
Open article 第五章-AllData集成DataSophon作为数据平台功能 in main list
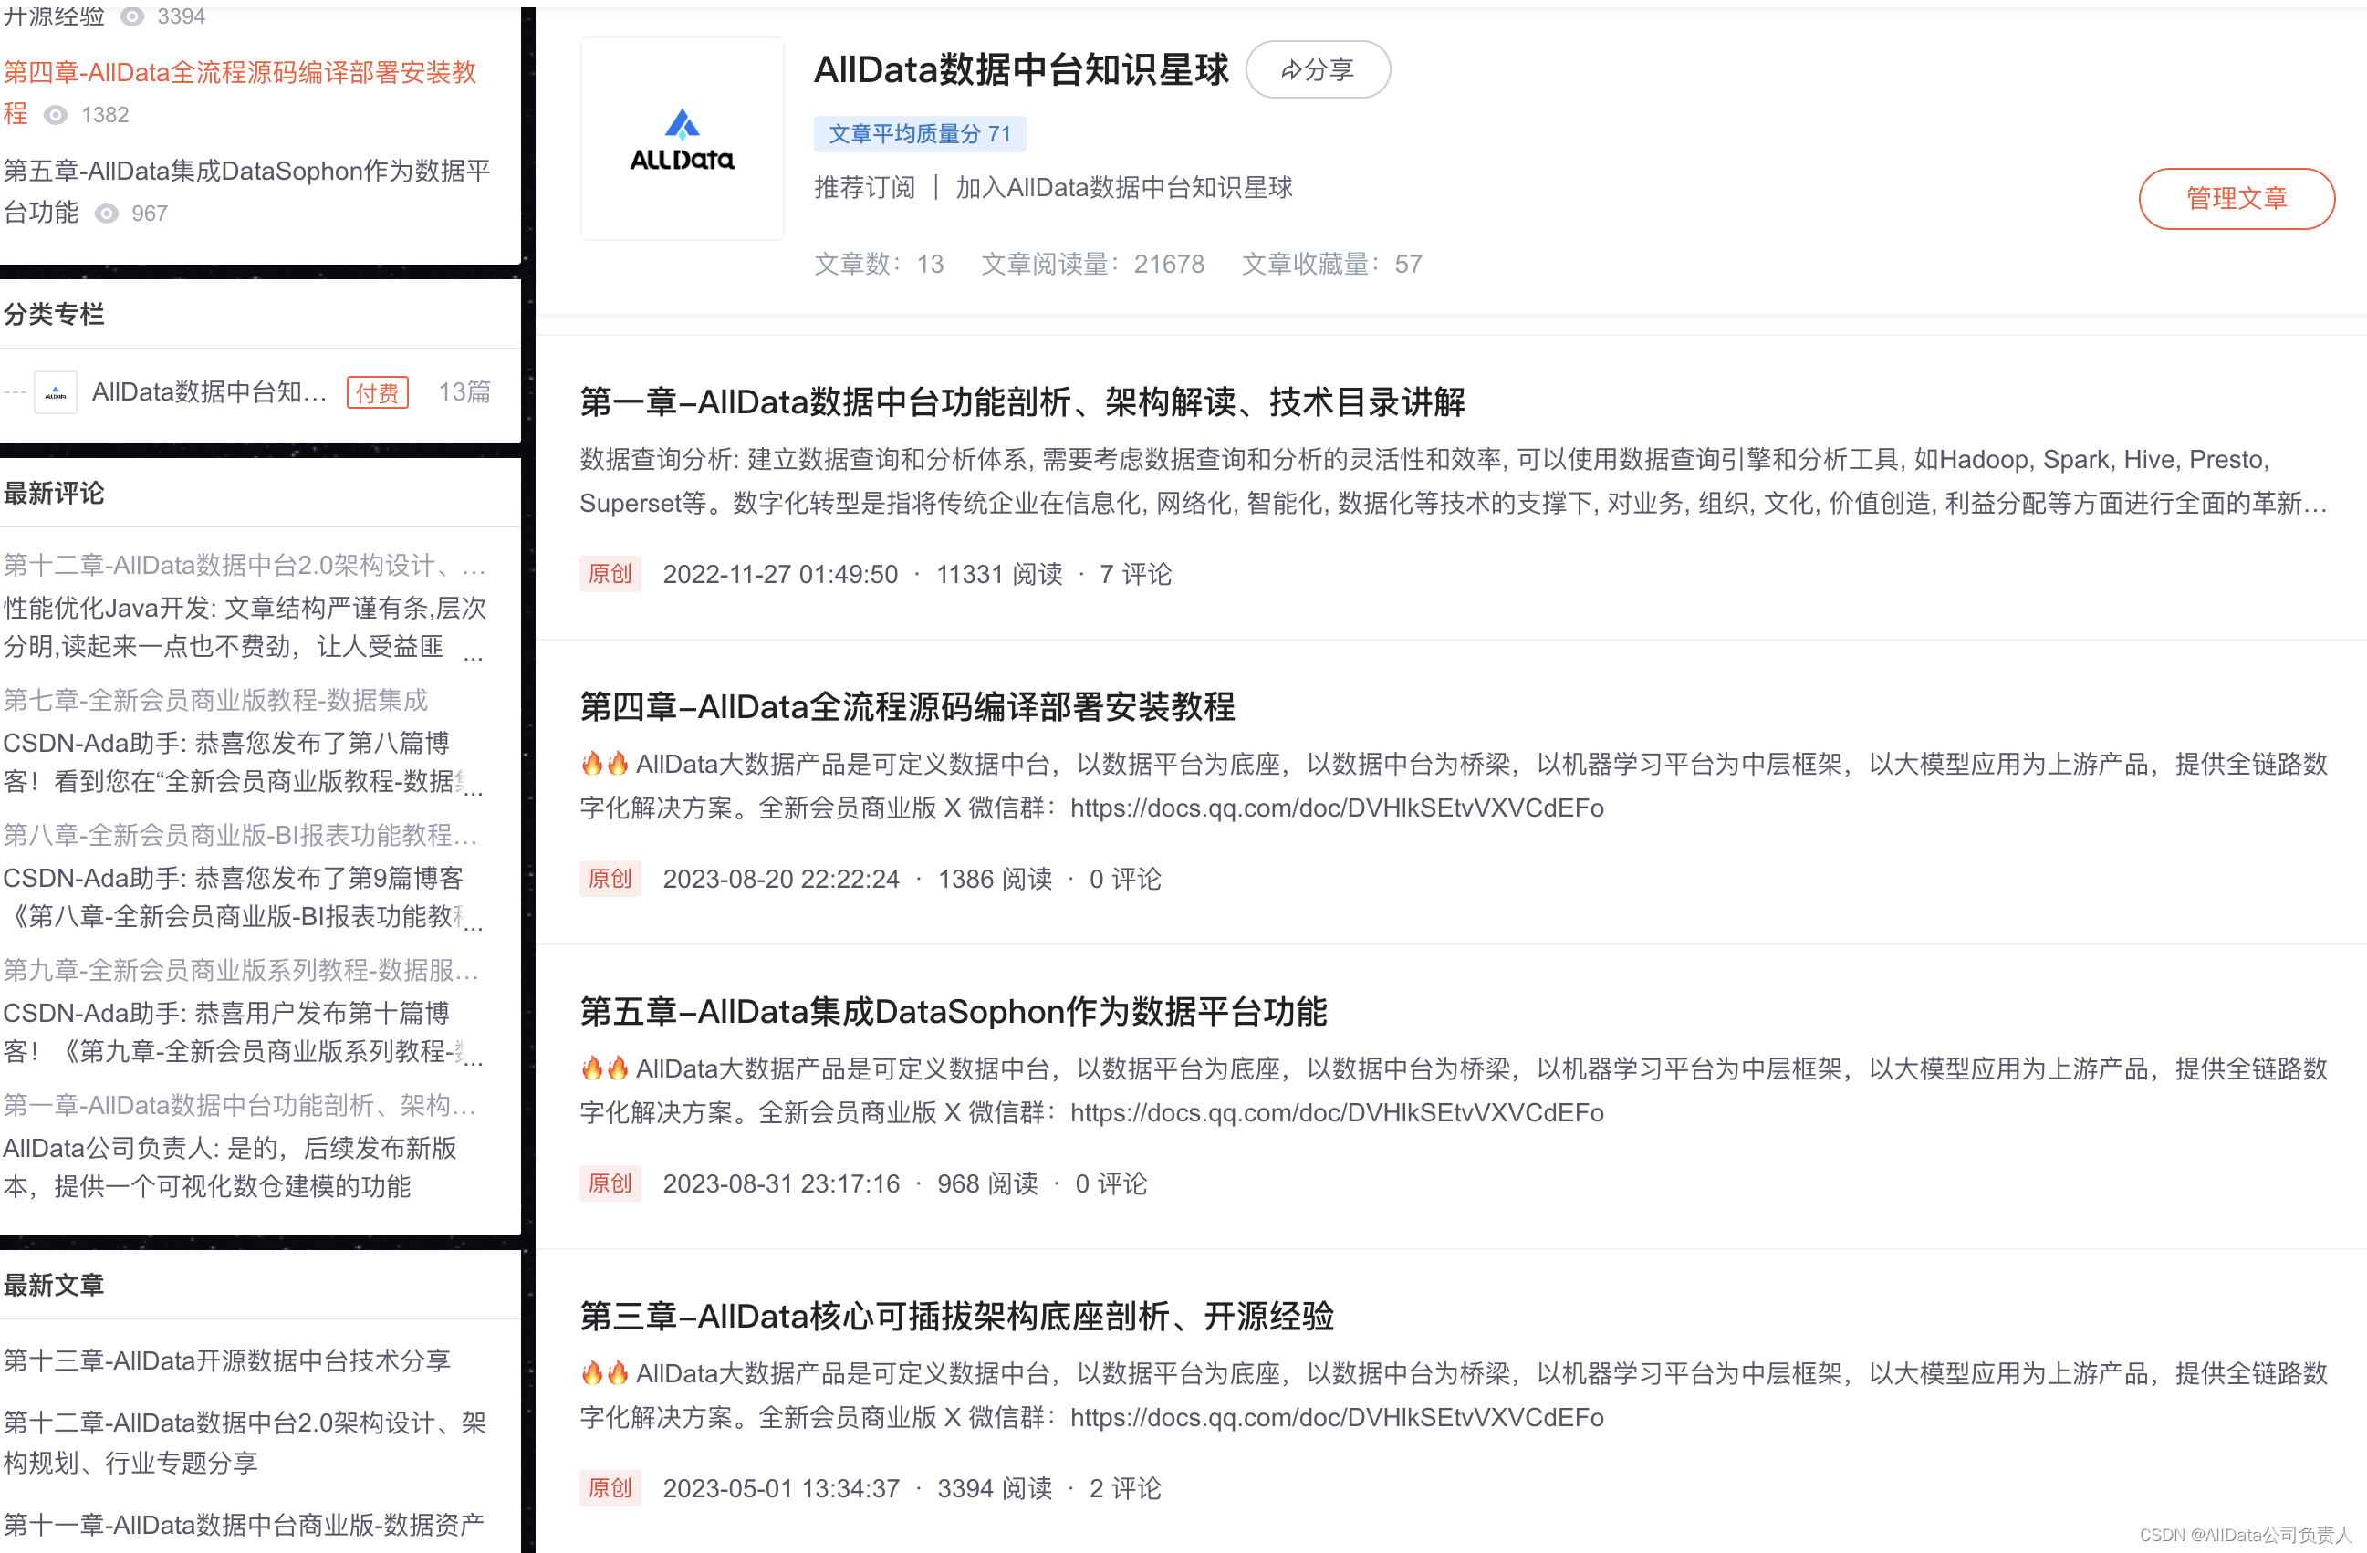click(953, 1011)
